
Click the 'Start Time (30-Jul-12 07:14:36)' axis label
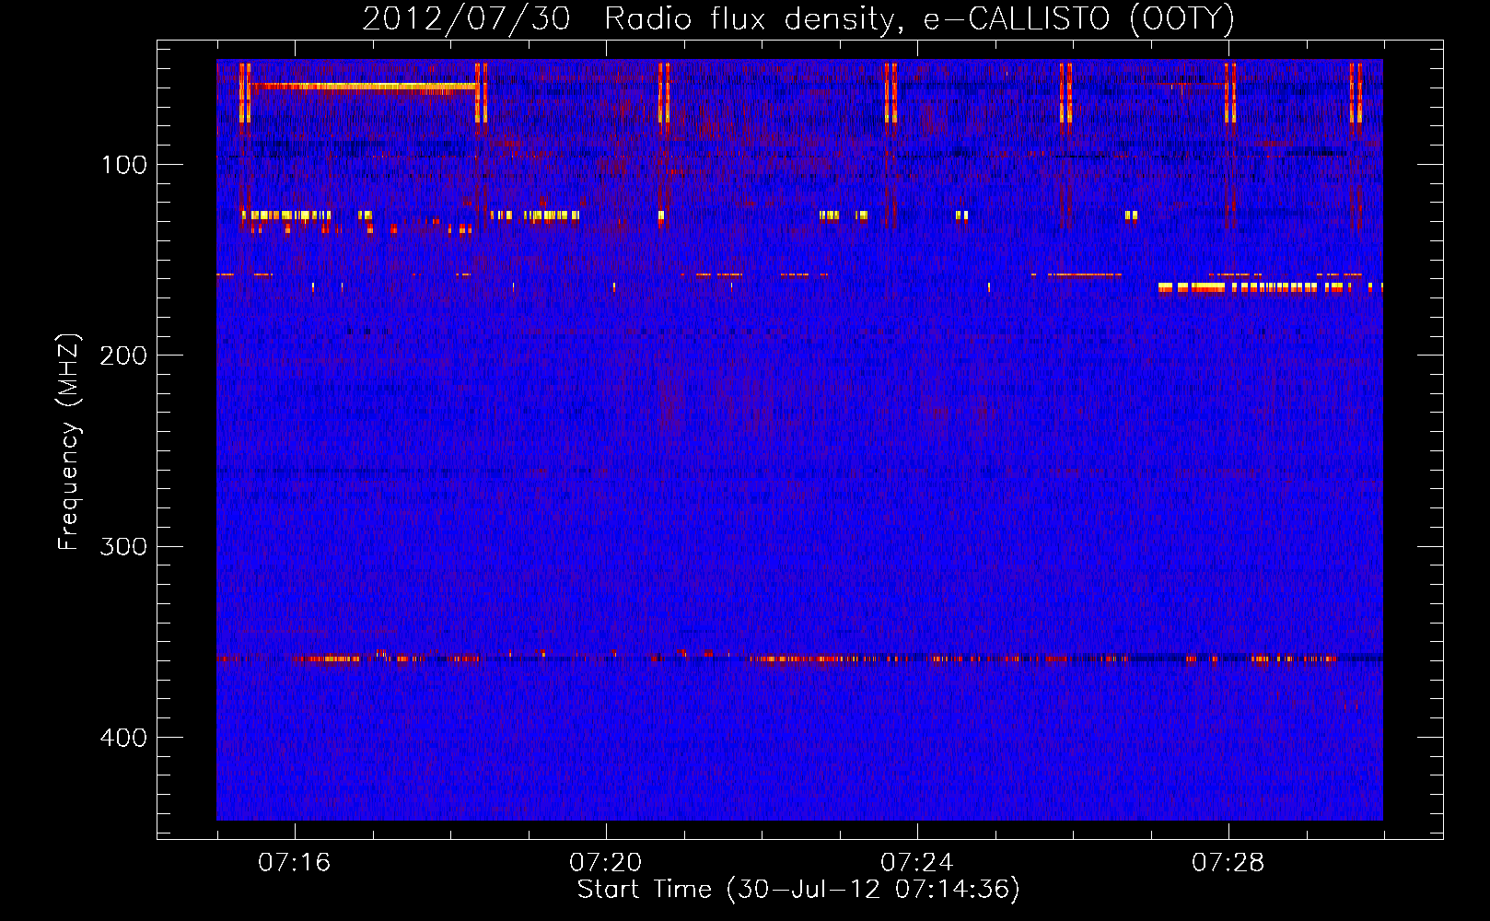tap(798, 890)
